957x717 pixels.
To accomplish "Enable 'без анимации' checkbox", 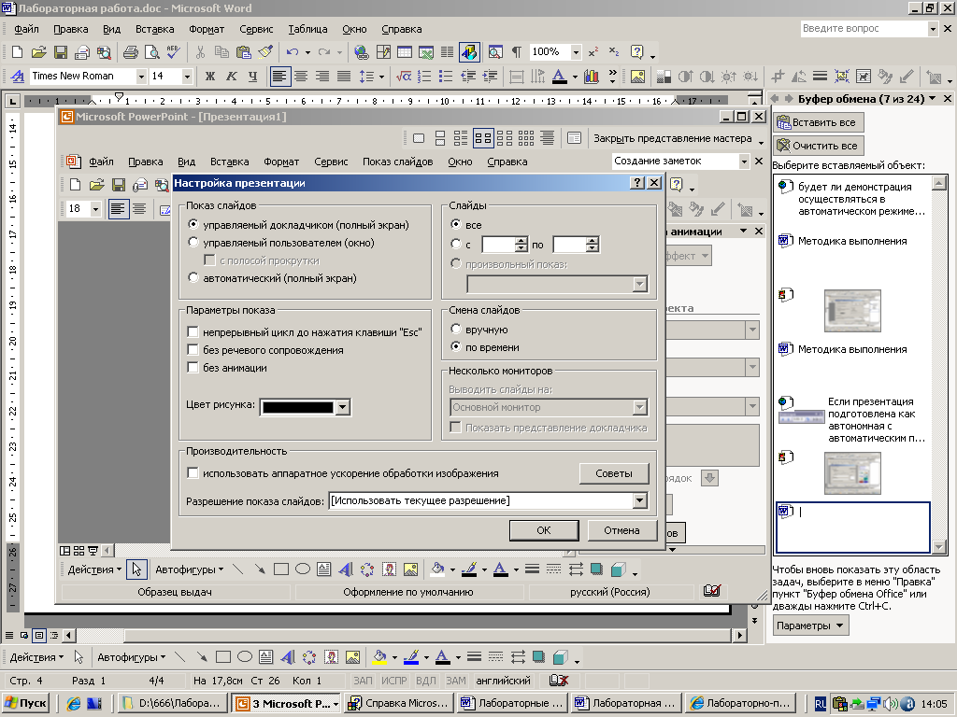I will point(193,368).
